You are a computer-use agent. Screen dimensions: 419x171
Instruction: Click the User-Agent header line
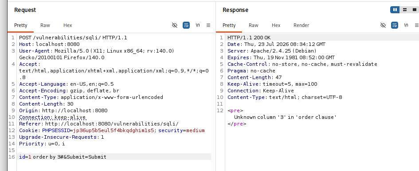97,54
